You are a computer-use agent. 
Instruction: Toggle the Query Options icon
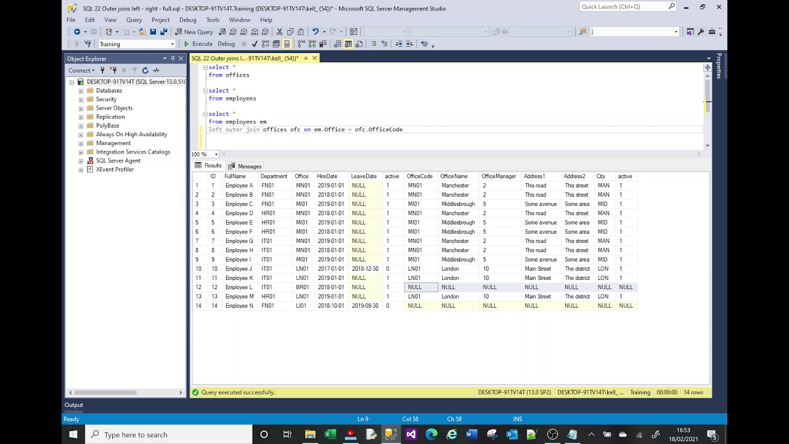(x=276, y=44)
